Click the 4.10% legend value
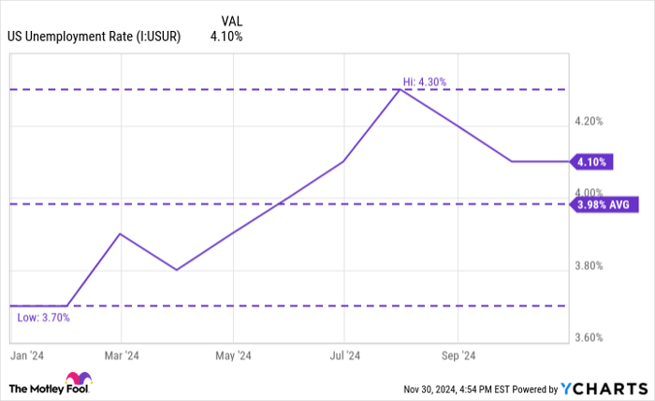Screen dimensions: 655x401 tap(226, 37)
